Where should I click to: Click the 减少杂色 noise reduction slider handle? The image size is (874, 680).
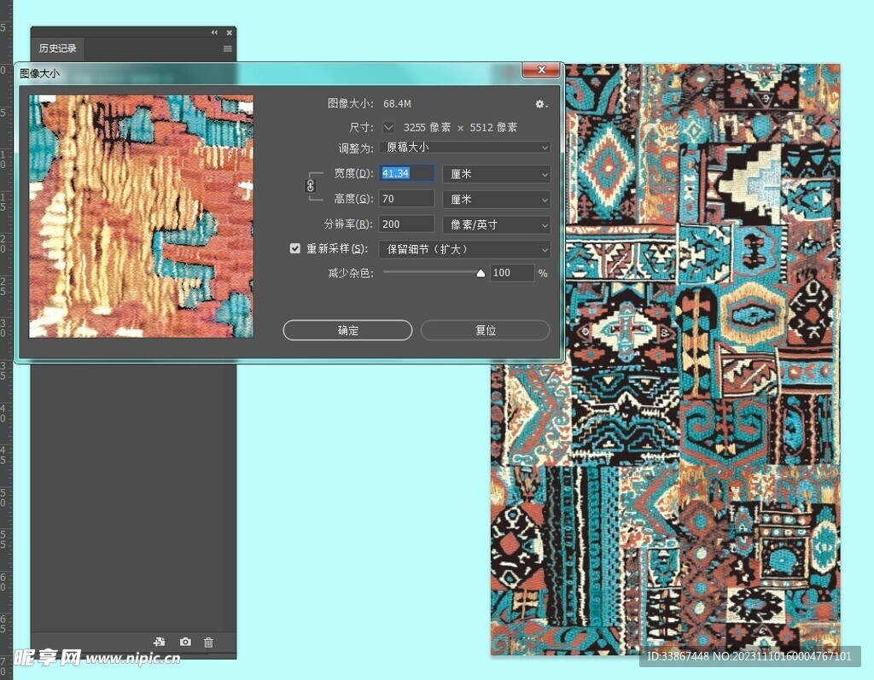click(x=481, y=273)
